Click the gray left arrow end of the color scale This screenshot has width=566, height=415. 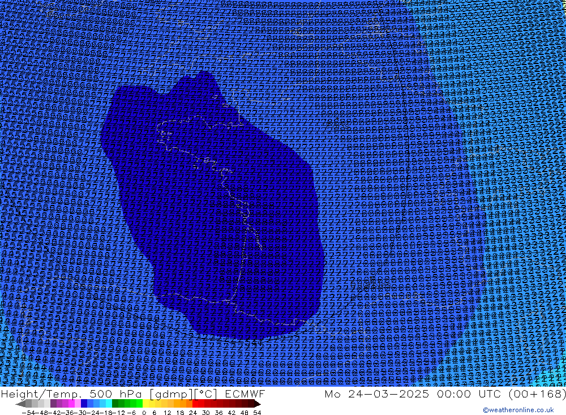(x=20, y=404)
